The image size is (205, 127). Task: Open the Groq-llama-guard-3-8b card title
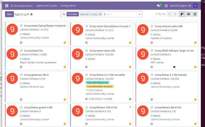coord(38,107)
